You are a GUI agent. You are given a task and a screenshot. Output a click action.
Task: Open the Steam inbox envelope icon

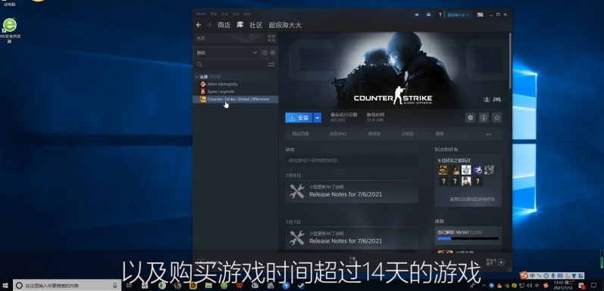pyautogui.click(x=428, y=14)
